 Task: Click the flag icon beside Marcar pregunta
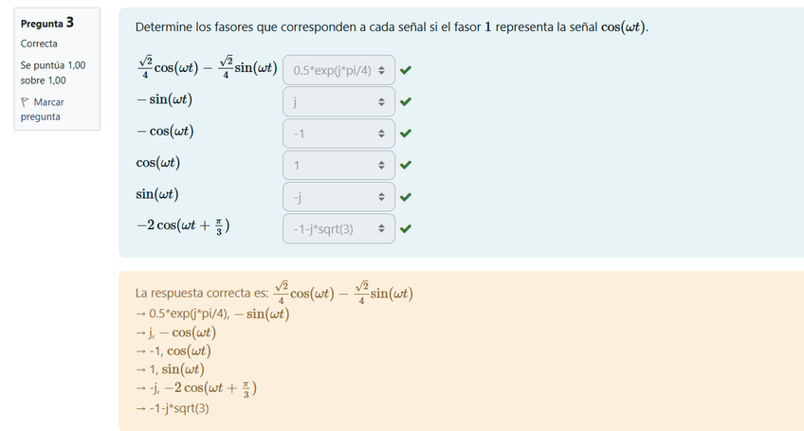tap(26, 102)
